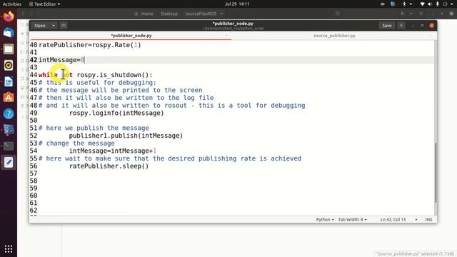Open Ubuntu Software from the dock

click(x=9, y=98)
